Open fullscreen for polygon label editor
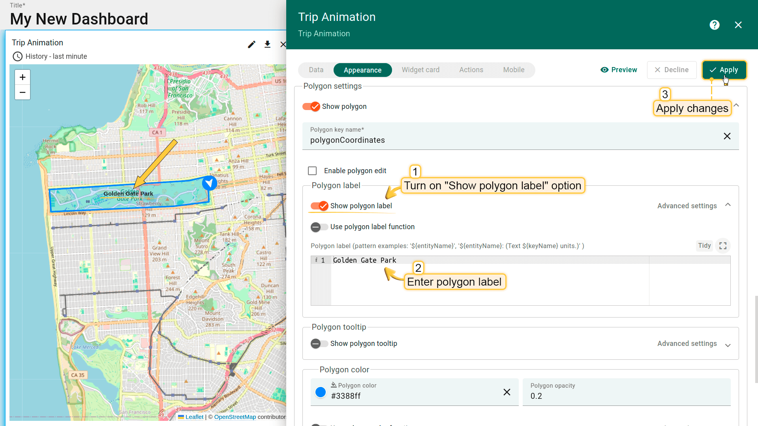Viewport: 758px width, 426px height. click(x=723, y=246)
